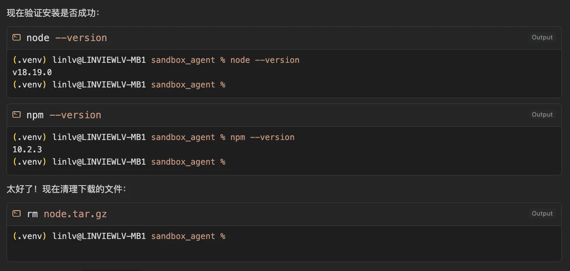Click the terminal icon beside node --version header
Image resolution: width=570 pixels, height=271 pixels.
click(x=16, y=37)
